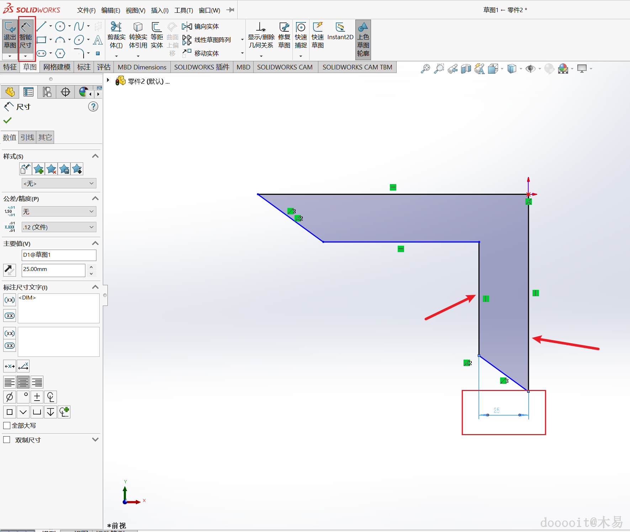Click the 25.00mm dimension value field
The height and width of the screenshot is (532, 630).
53,270
